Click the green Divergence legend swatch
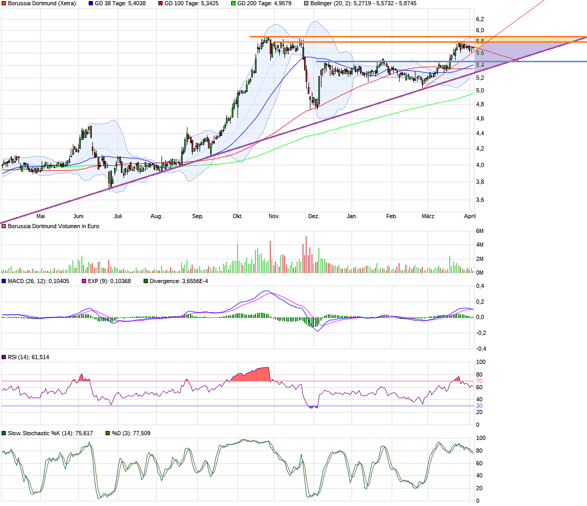 tap(146, 281)
